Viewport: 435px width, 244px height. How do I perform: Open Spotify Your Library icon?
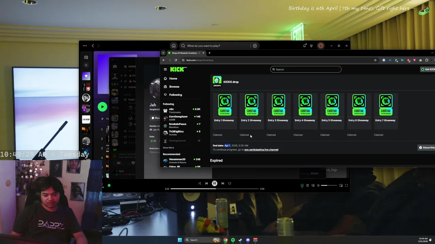86,57
